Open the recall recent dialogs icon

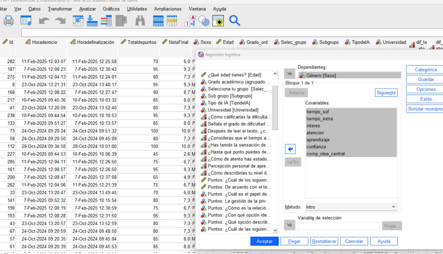point(26,20)
